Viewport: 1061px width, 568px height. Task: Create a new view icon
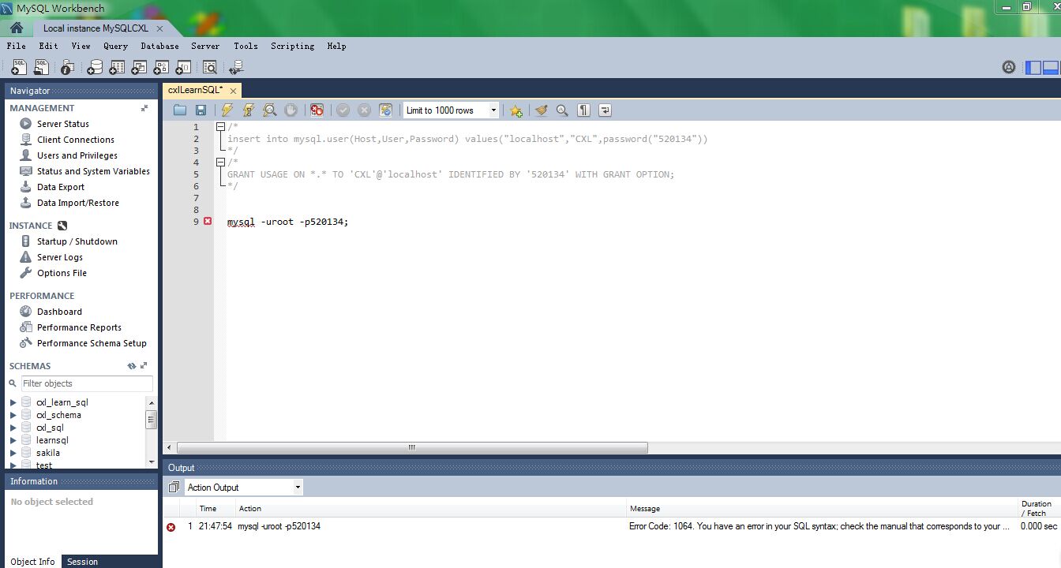click(139, 67)
